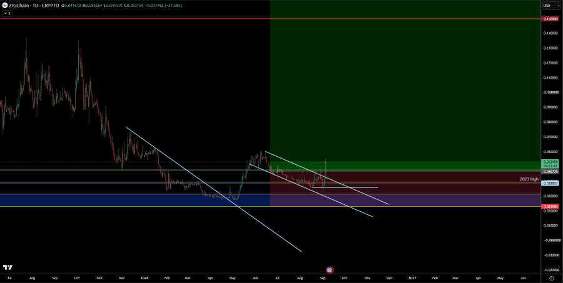Click the green current price label 0.053159

pos(550,164)
